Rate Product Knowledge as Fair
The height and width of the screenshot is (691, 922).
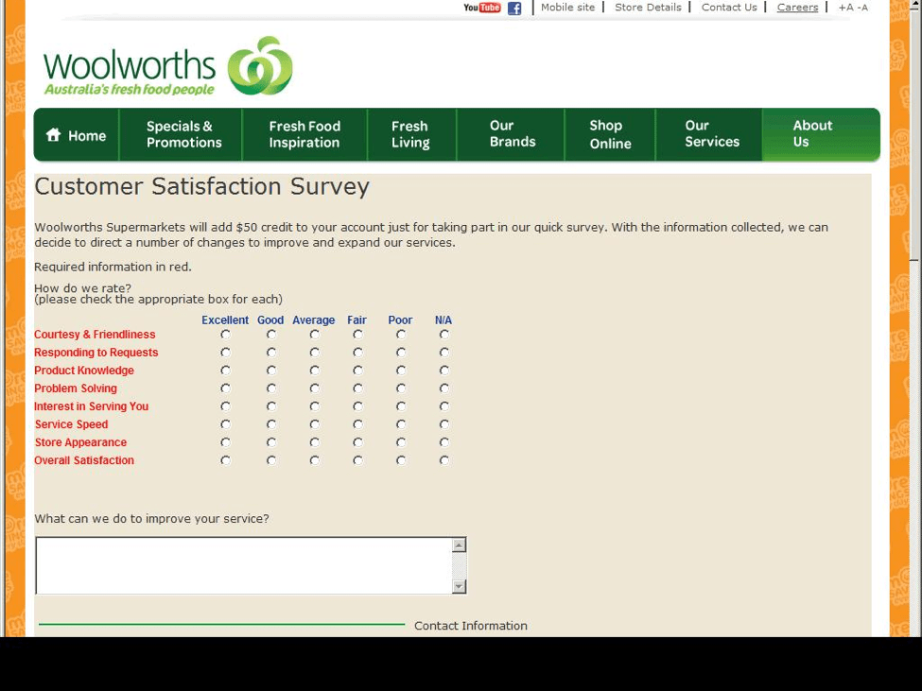pyautogui.click(x=357, y=371)
